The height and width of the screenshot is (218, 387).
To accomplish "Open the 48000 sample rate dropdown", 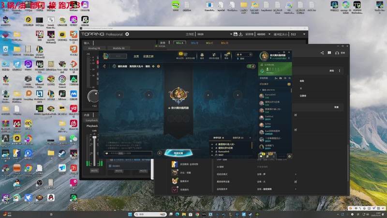I will 269,34.
